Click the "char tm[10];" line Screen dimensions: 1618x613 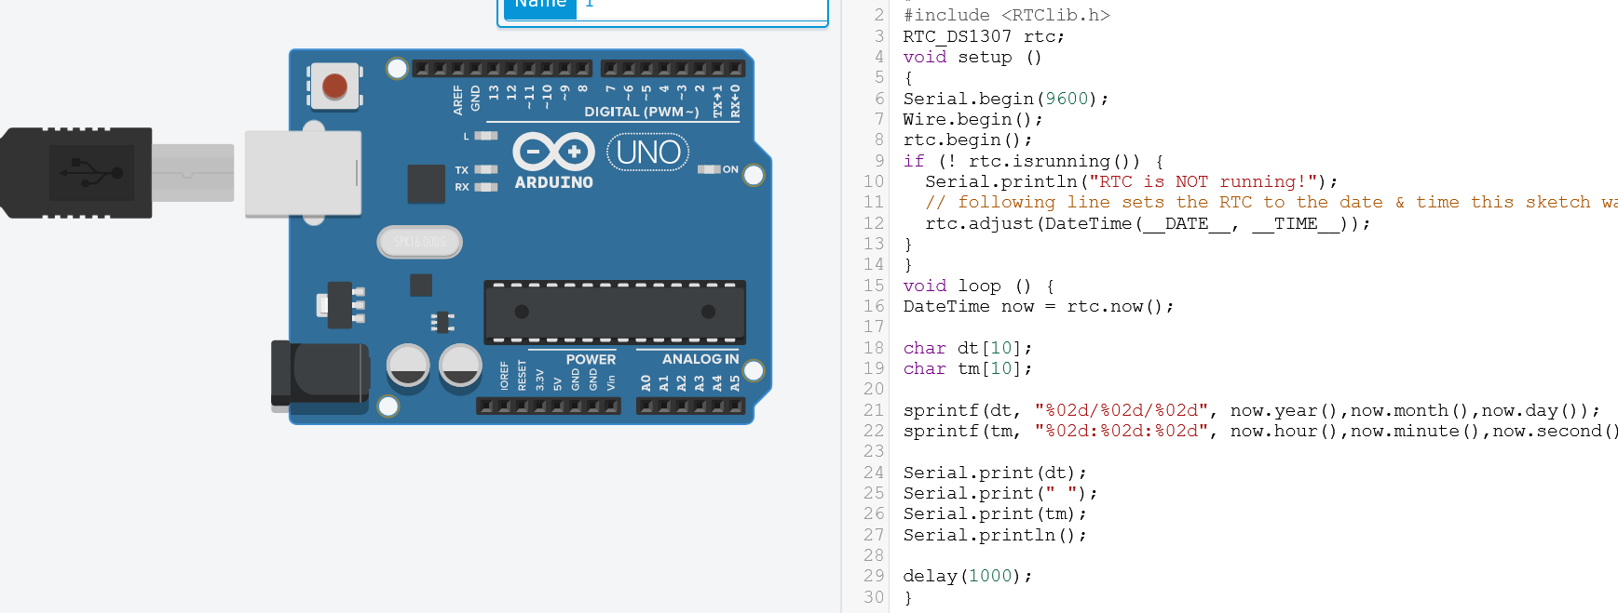pyautogui.click(x=968, y=368)
